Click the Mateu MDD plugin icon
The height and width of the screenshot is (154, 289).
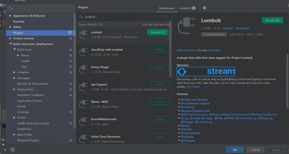[x=84, y=104]
